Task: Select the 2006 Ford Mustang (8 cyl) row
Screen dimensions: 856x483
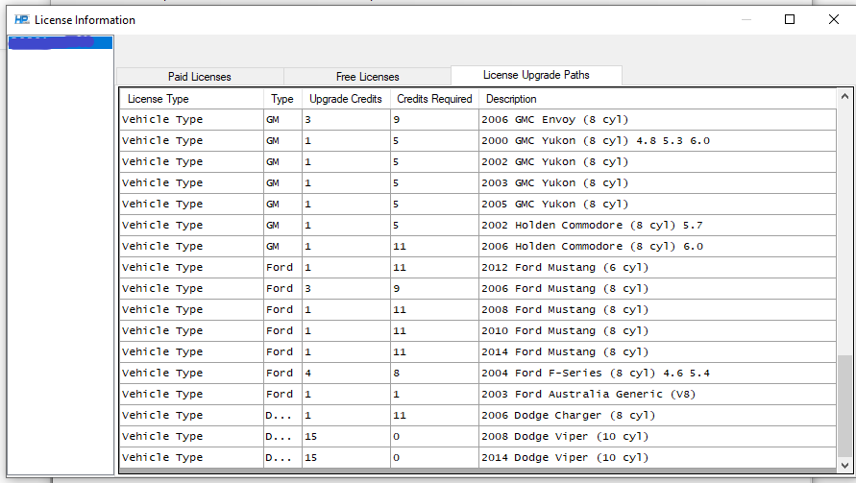Action: pos(477,289)
